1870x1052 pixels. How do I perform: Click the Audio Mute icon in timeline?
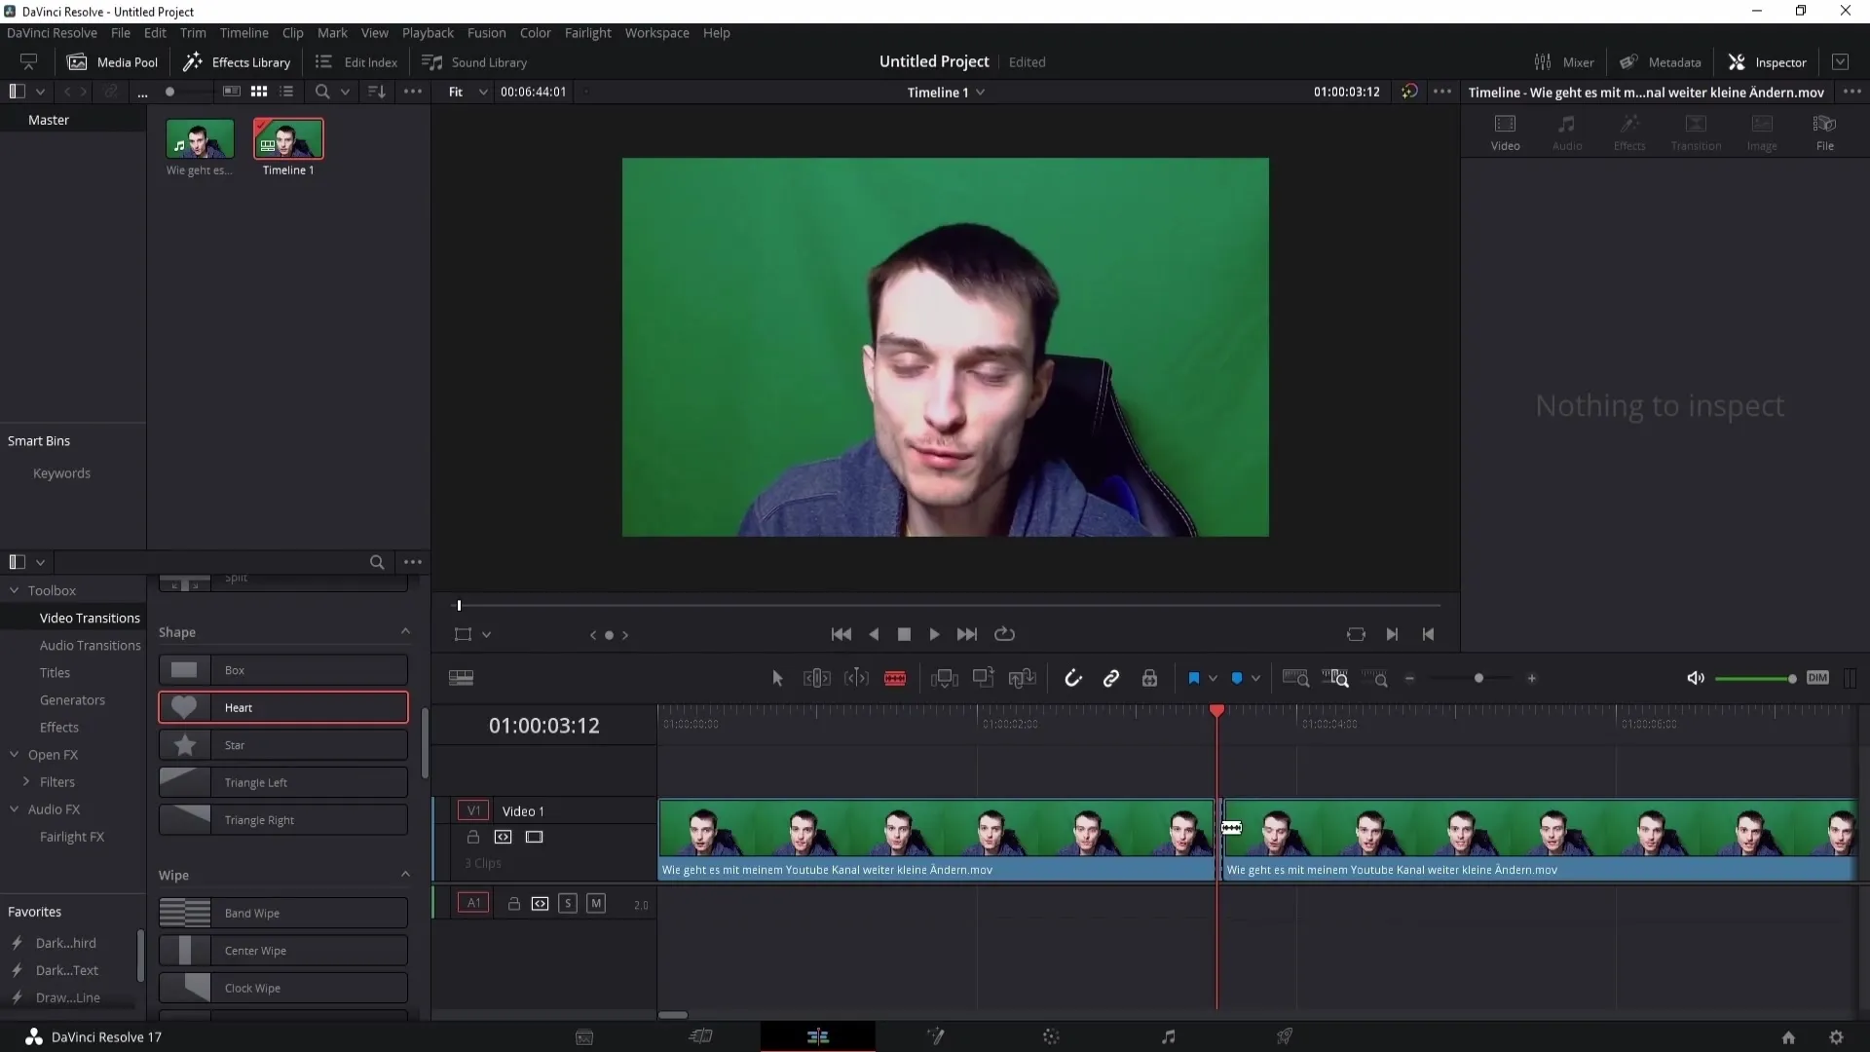coord(596,903)
